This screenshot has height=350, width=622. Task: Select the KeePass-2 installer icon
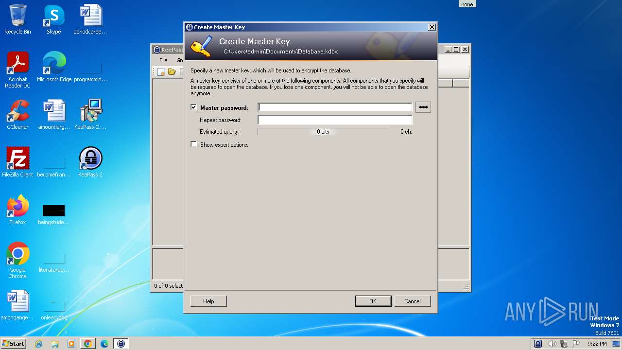point(90,115)
